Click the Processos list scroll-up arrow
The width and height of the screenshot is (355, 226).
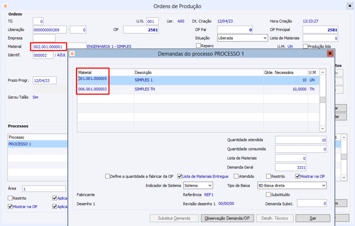tap(344, 138)
